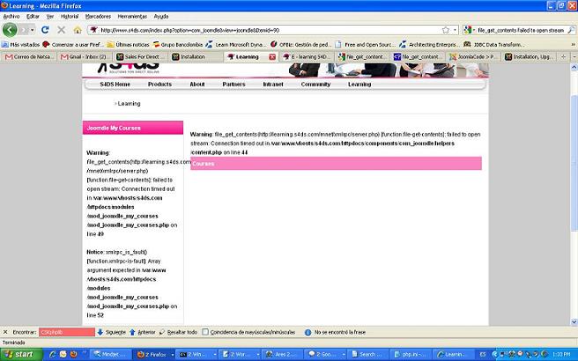
Task: Click the Community link in site navigation
Action: click(315, 85)
